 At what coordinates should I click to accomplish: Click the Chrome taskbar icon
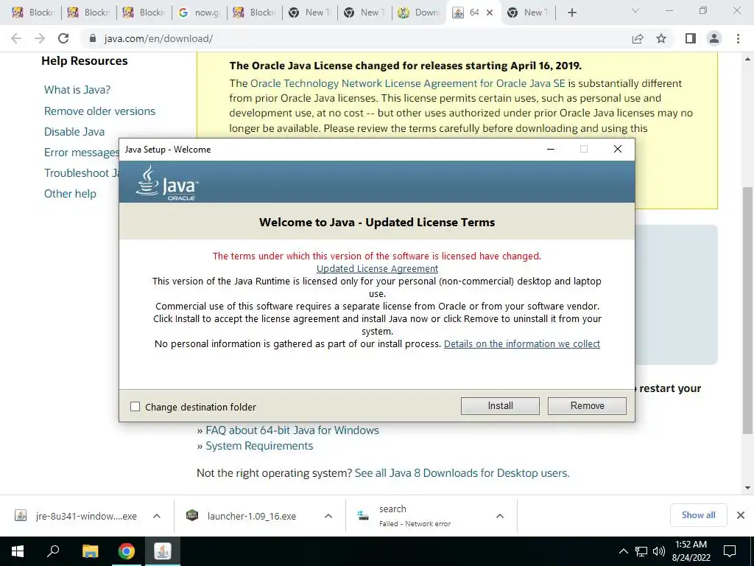[127, 551]
